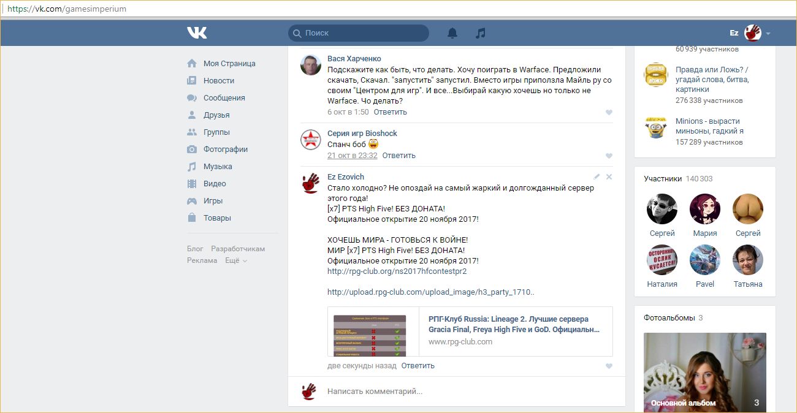This screenshot has height=413, width=797.
Task: Open notifications bell icon
Action: pyautogui.click(x=452, y=33)
